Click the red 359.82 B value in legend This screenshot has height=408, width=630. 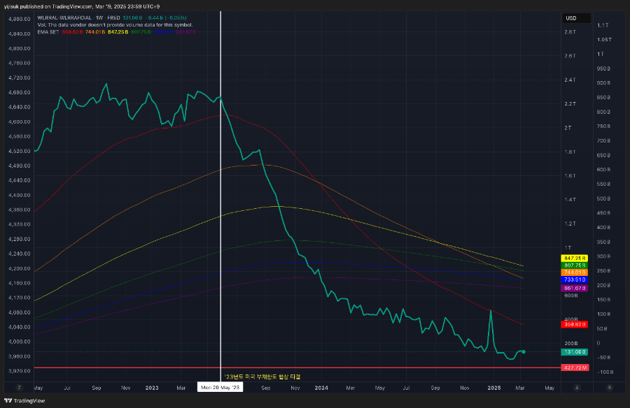pyautogui.click(x=72, y=31)
